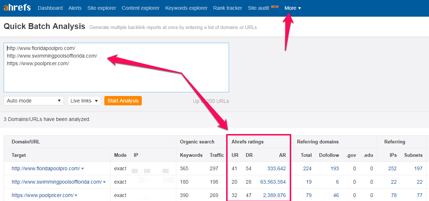Expand arrow next to poolpricer.com
This screenshot has width=429, height=201.
[76, 196]
